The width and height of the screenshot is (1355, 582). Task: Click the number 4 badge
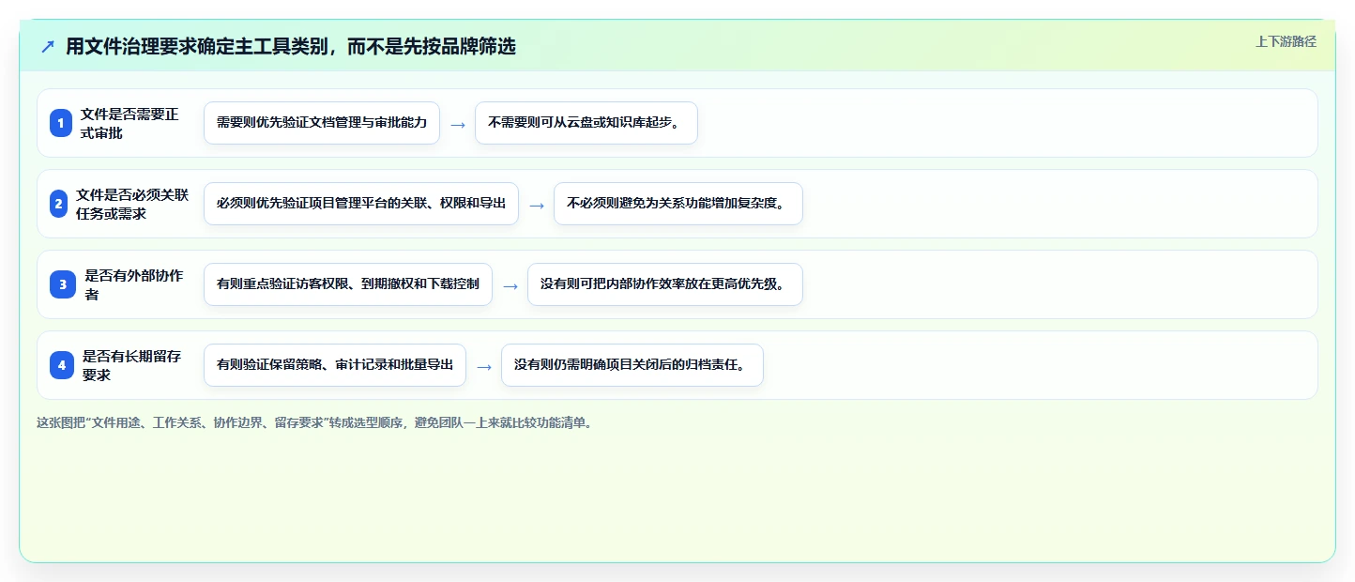click(x=62, y=365)
